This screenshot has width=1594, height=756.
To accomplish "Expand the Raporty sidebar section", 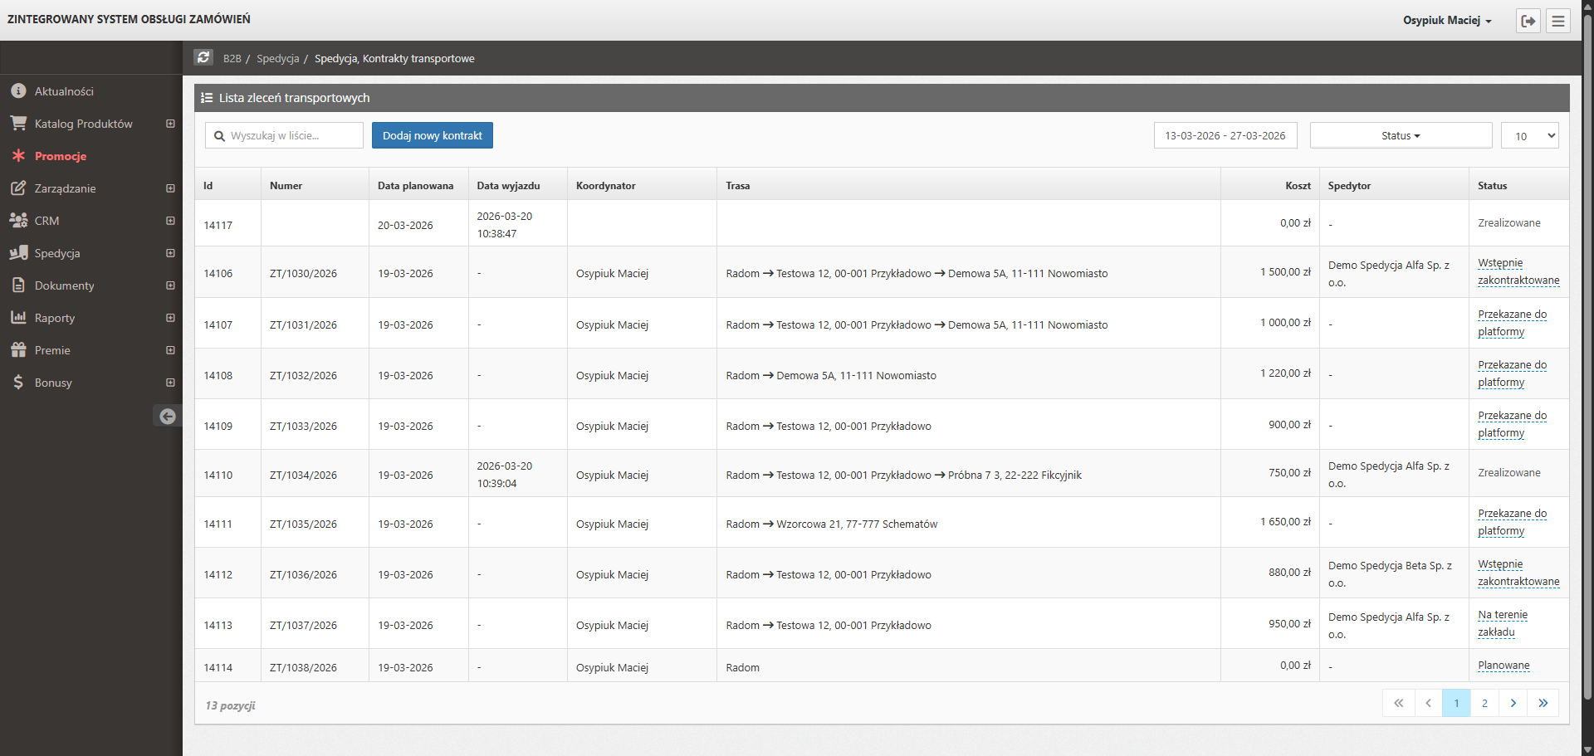I will [170, 318].
